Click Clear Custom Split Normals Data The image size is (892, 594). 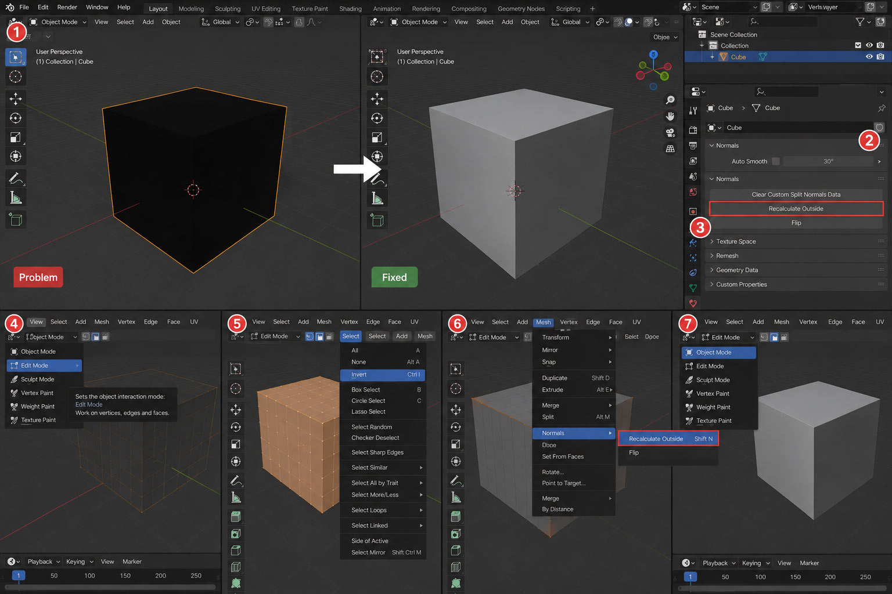796,194
